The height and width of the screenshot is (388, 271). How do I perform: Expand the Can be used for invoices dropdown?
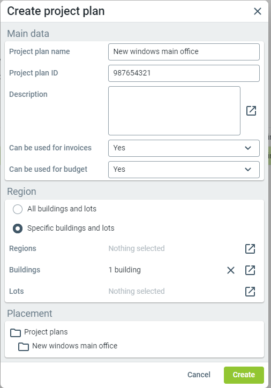point(184,148)
